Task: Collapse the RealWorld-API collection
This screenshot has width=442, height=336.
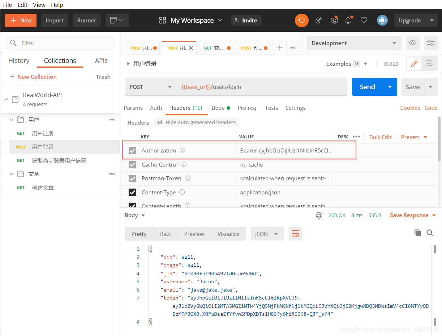Action: pyautogui.click(x=5, y=99)
